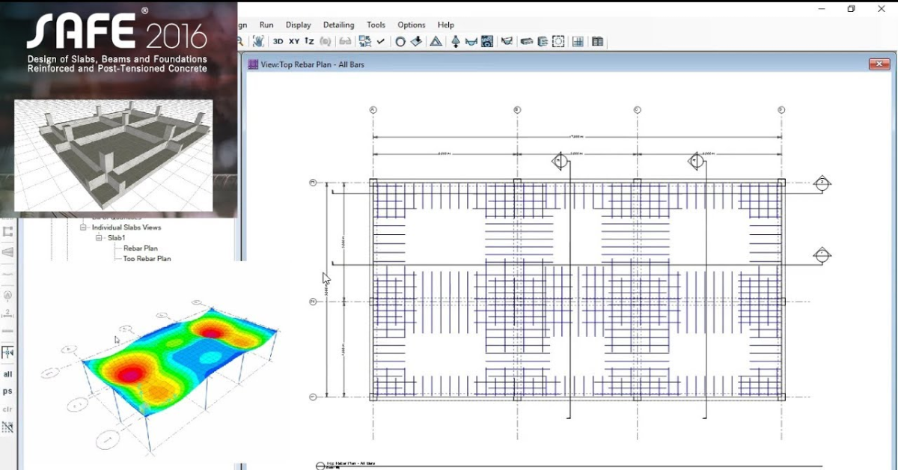Screen dimensions: 898x470
Task: Collapse the Slab1 tree node
Action: [x=98, y=237]
